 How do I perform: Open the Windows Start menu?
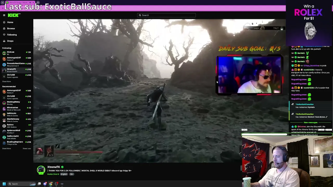coord(4,184)
